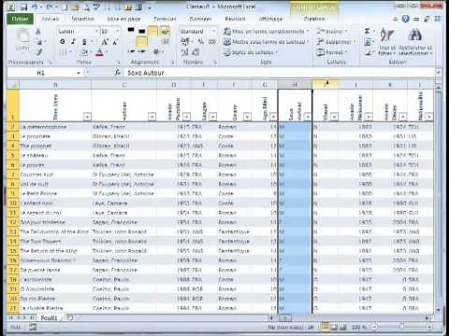Open the Genre column filter dropdown
Viewport: 449px width, 336px height.
coord(247,117)
